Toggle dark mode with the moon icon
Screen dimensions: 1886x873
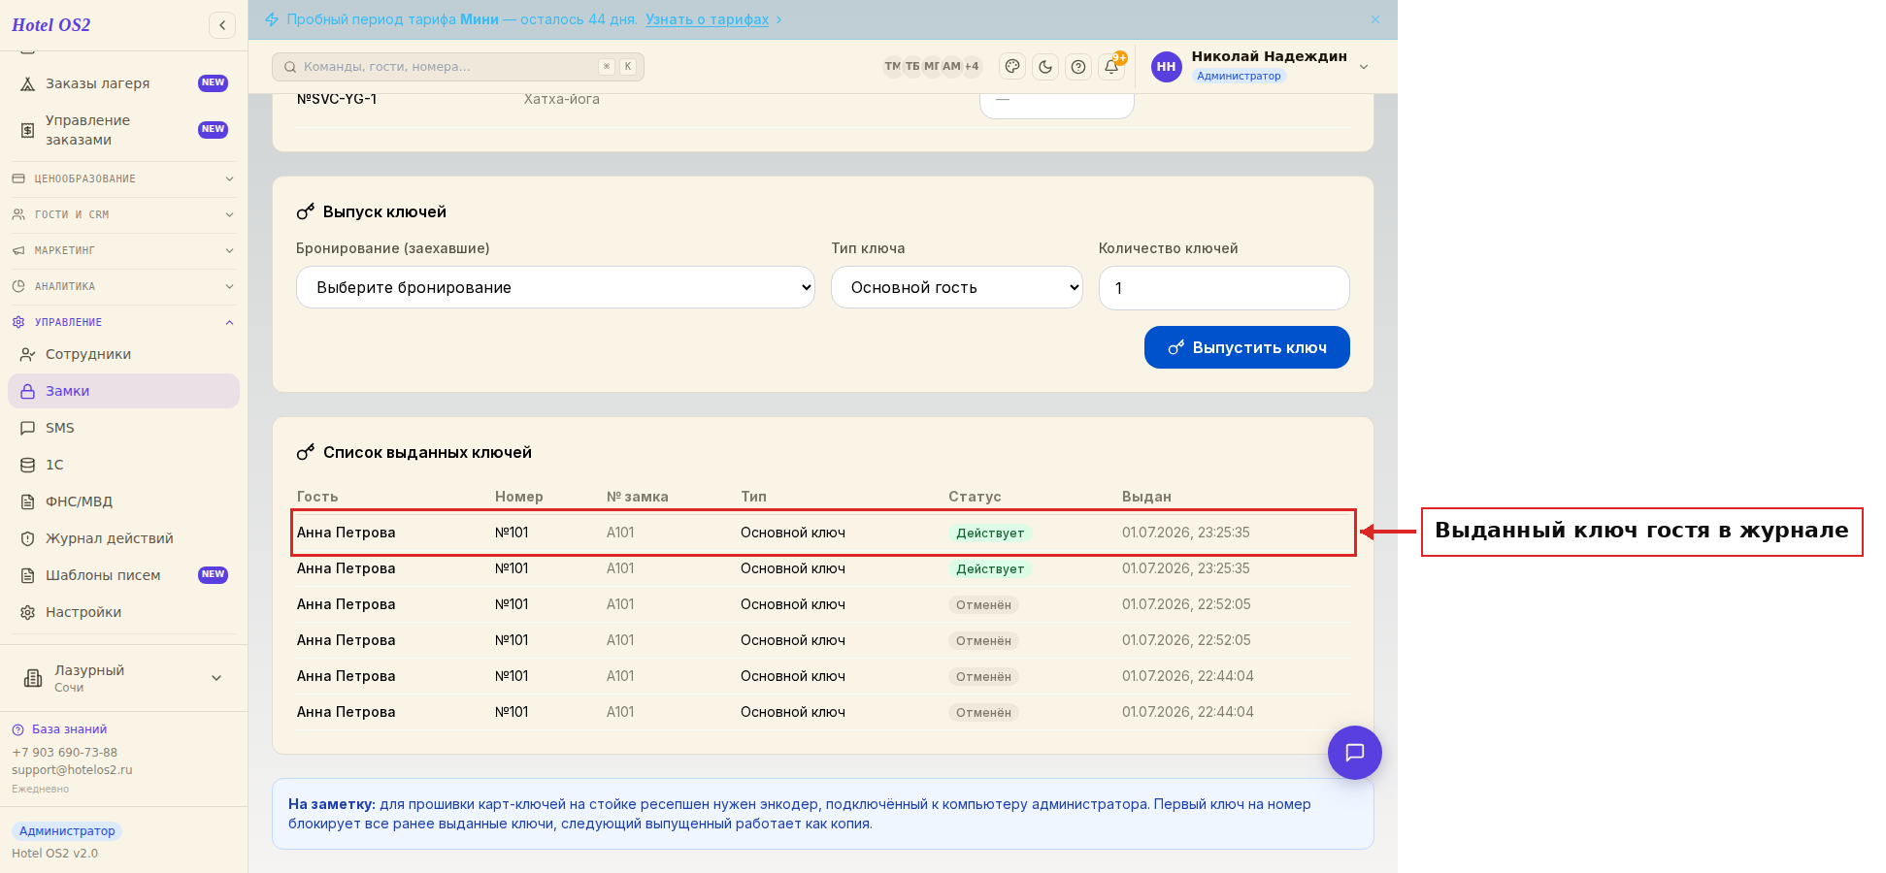[x=1045, y=67]
